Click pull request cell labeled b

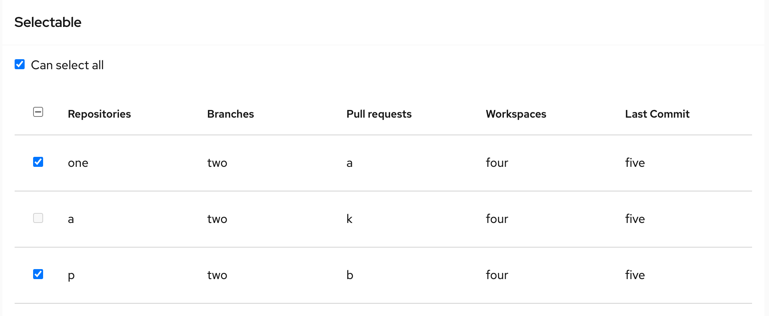pyautogui.click(x=350, y=275)
